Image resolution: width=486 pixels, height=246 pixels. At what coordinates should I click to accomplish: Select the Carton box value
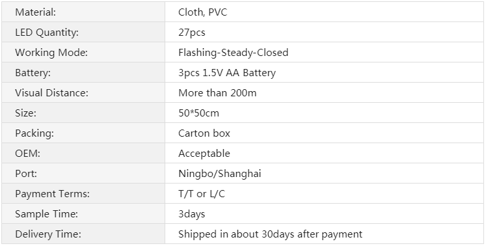(x=204, y=133)
